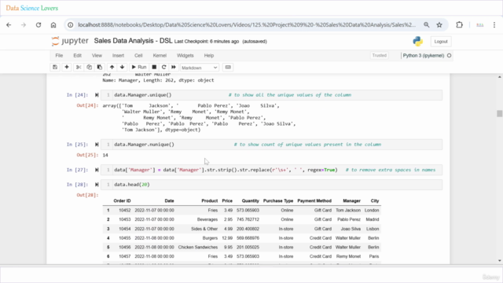The width and height of the screenshot is (503, 283).
Task: Open the Cell menu
Action: click(x=138, y=56)
